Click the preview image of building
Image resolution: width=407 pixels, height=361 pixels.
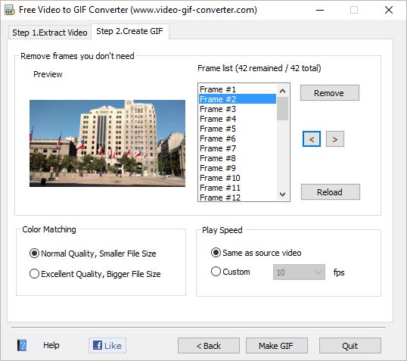pos(107,143)
